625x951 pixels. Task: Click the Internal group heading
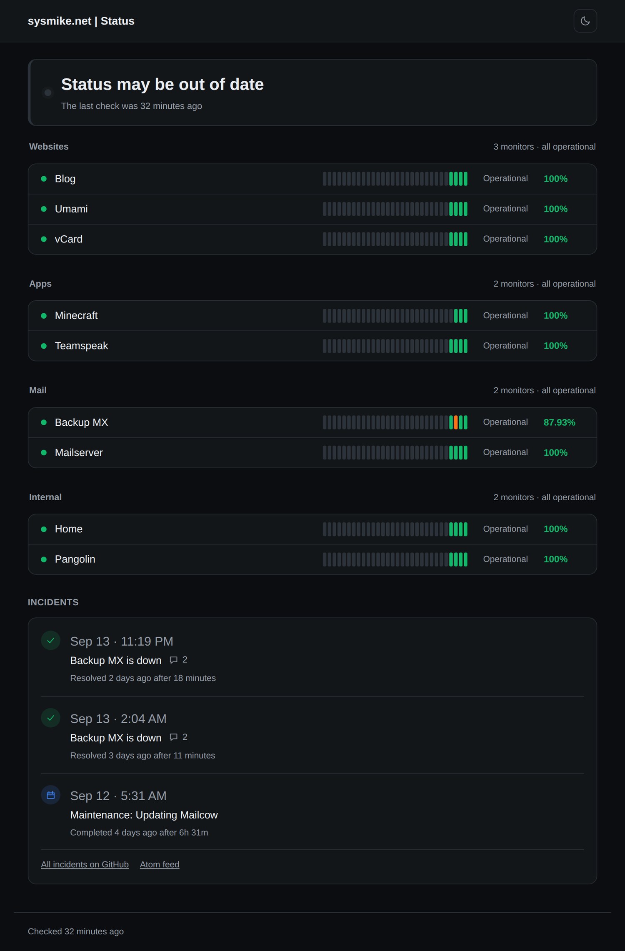(x=45, y=497)
